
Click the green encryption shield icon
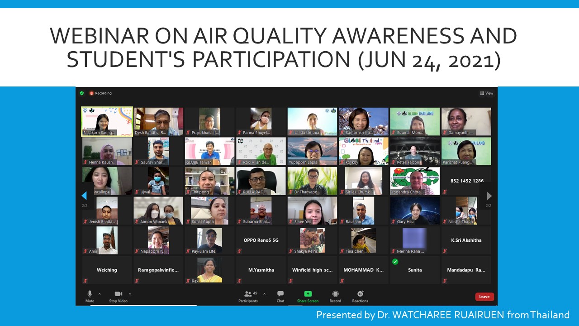point(82,93)
